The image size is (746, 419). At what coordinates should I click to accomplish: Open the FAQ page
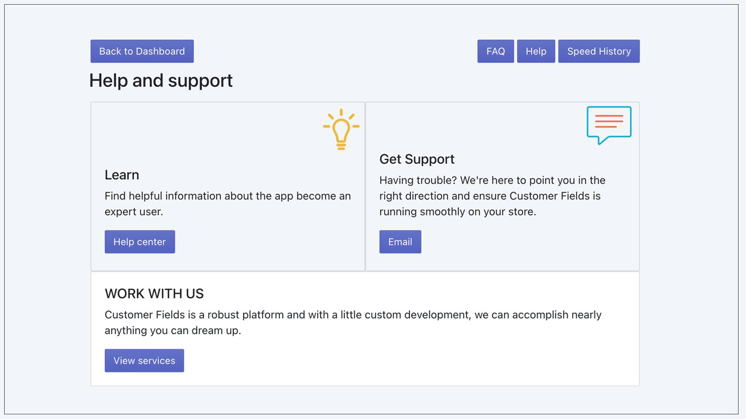click(496, 51)
